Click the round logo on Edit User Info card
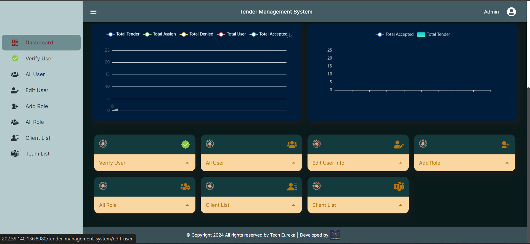 coord(317,144)
